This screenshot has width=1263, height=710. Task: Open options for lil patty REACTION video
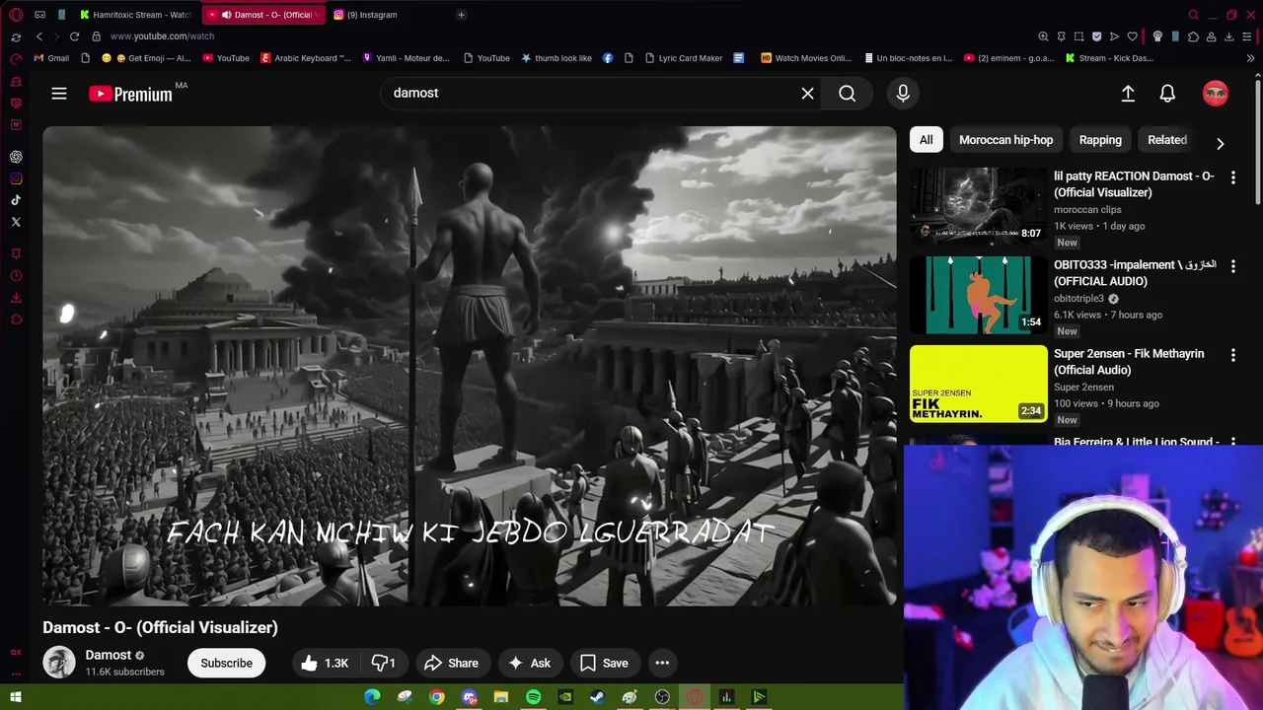pyautogui.click(x=1232, y=177)
